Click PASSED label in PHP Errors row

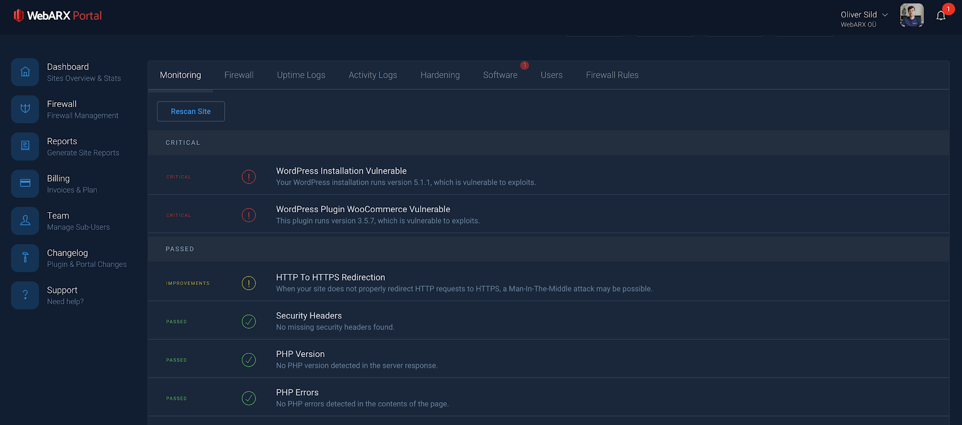[177, 399]
